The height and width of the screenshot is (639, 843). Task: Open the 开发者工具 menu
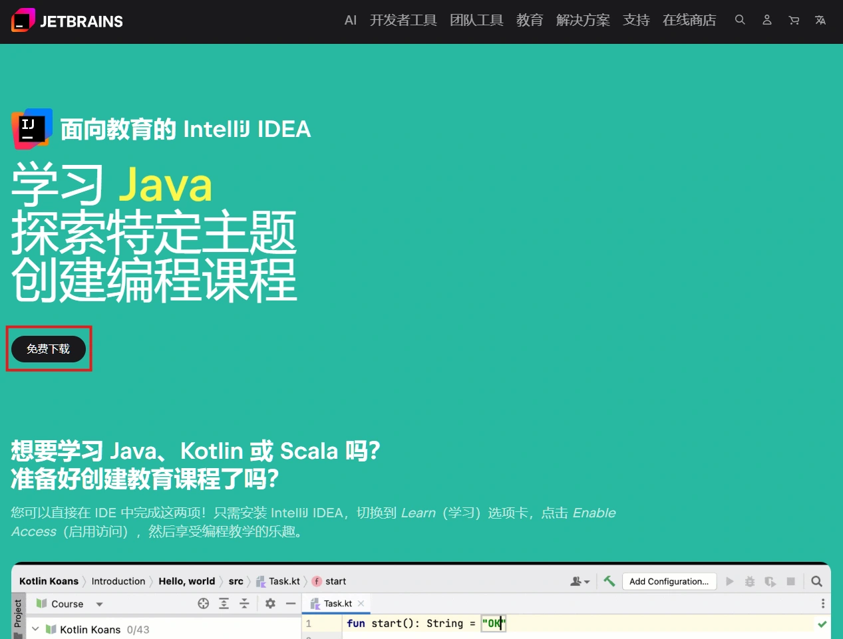click(x=403, y=20)
